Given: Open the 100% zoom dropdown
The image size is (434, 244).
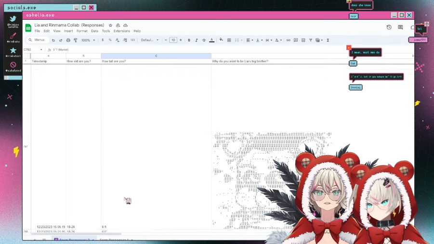Looking at the screenshot, I should coord(88,40).
